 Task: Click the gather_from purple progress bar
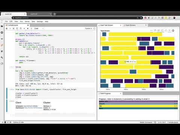point(138,101)
